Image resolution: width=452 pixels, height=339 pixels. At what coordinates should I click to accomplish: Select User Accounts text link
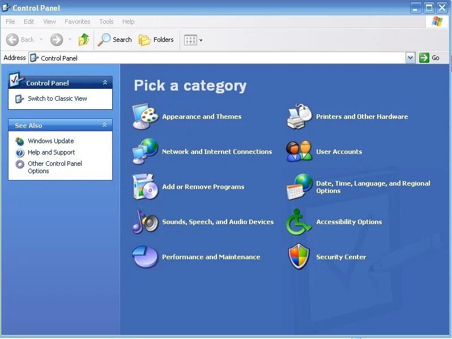click(339, 152)
